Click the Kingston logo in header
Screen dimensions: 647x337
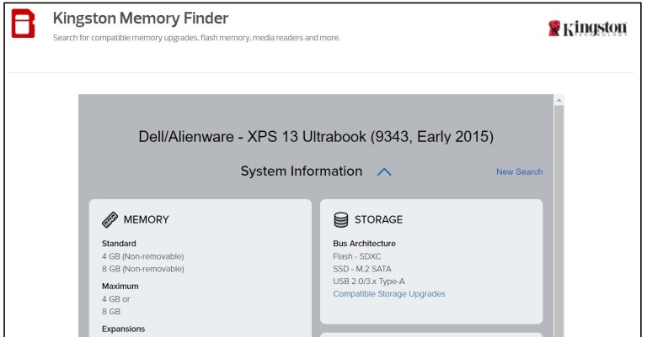pyautogui.click(x=587, y=29)
